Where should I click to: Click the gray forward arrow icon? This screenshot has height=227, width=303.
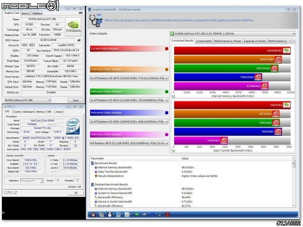144,214
